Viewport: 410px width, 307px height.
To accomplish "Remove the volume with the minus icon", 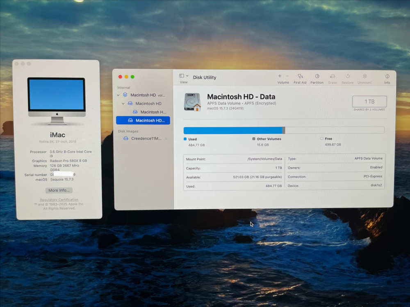I will [x=287, y=76].
